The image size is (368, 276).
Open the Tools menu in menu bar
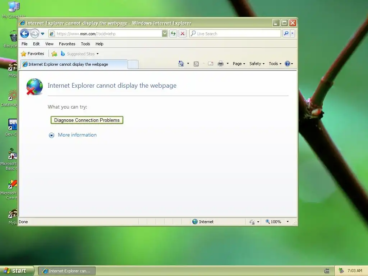pyautogui.click(x=86, y=44)
